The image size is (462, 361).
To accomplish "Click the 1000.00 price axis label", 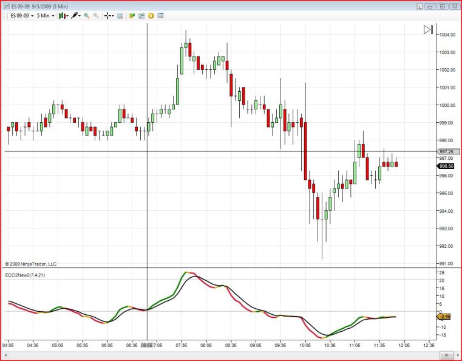I will coord(447,105).
